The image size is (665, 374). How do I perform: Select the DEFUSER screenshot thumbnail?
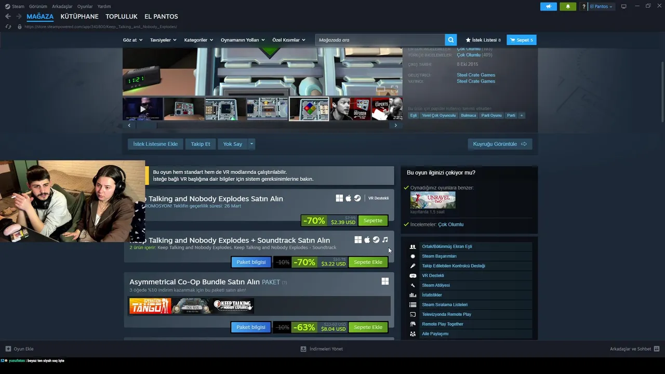350,109
